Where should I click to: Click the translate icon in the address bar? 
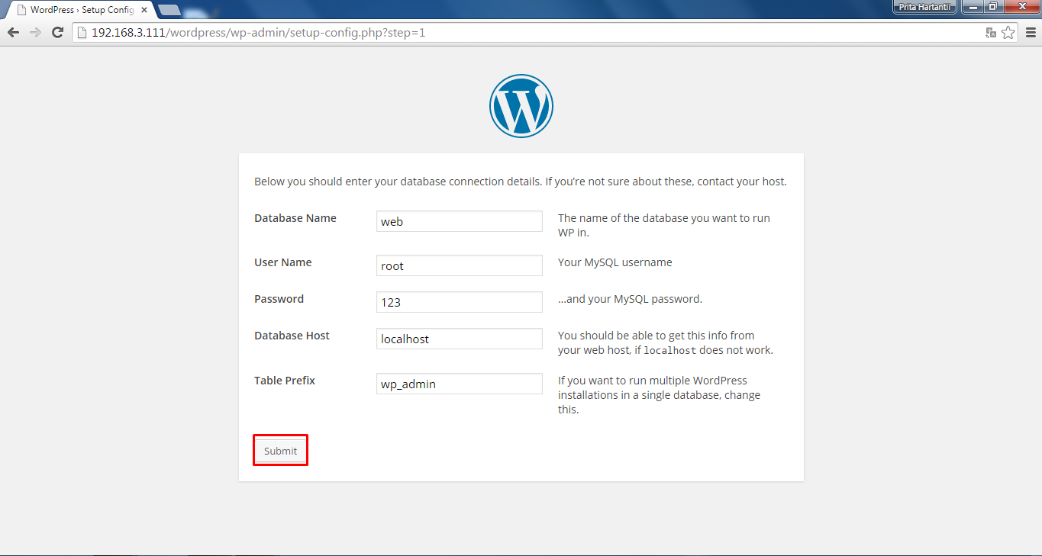(991, 32)
